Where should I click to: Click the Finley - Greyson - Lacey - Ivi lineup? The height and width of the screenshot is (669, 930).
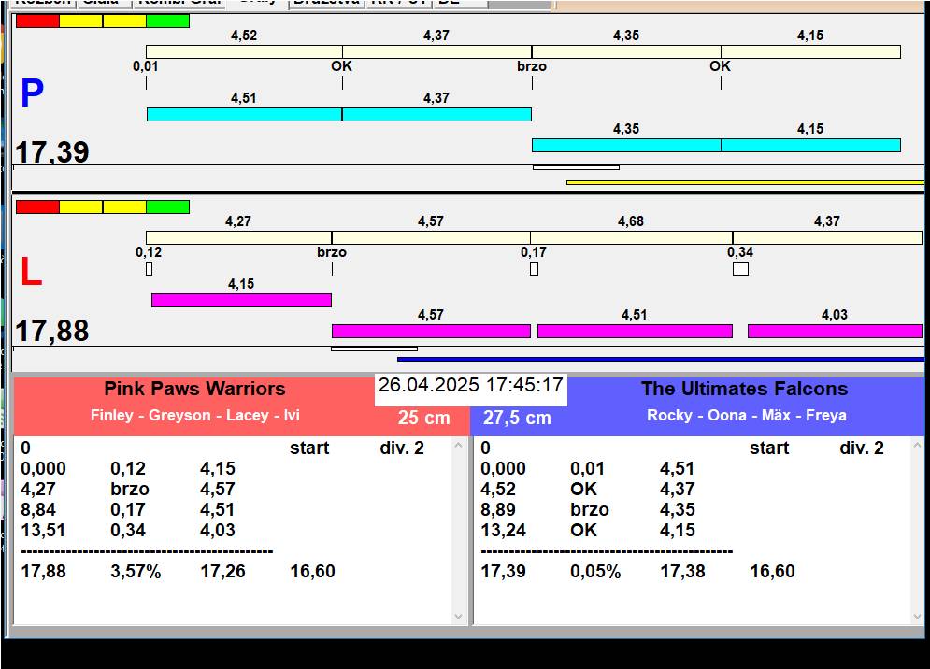point(194,415)
